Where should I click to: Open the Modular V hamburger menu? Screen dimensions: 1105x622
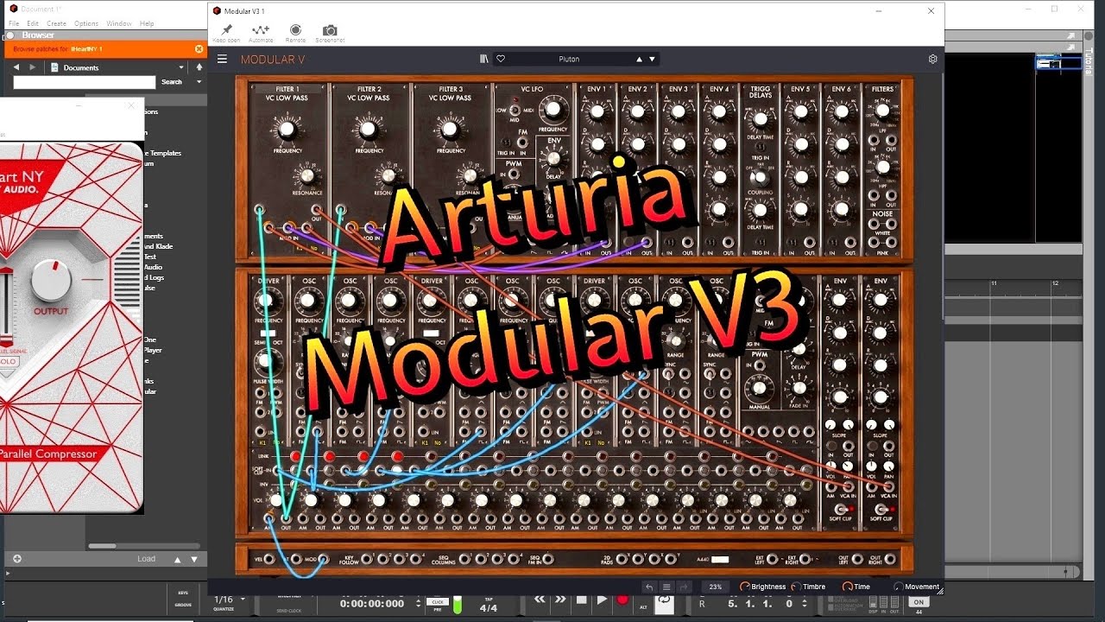[222, 59]
